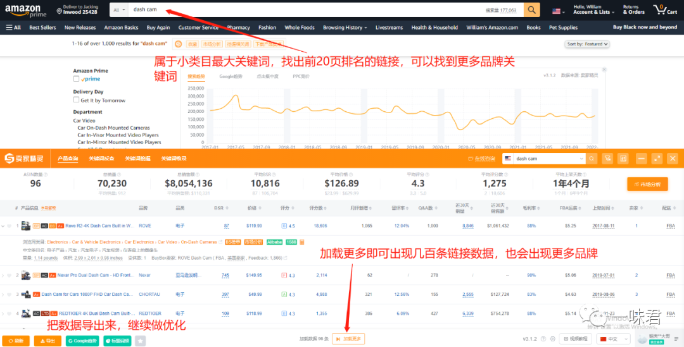Expand the SellerSprite panel to fullscreen
This screenshot has height=347, width=684.
pyautogui.click(x=657, y=159)
